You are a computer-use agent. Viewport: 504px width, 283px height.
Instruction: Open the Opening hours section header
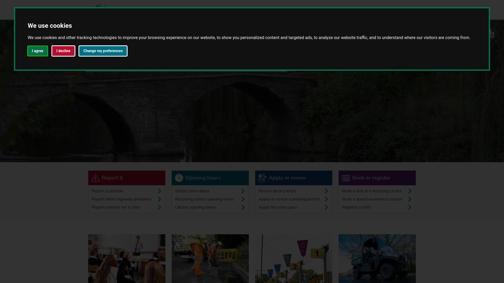point(210,178)
